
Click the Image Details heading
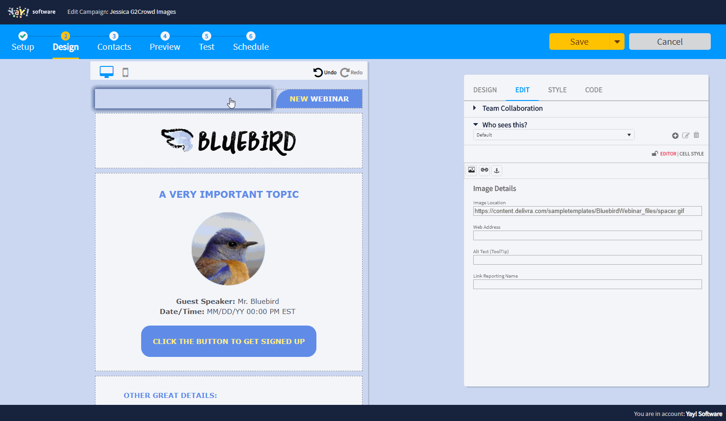(494, 189)
